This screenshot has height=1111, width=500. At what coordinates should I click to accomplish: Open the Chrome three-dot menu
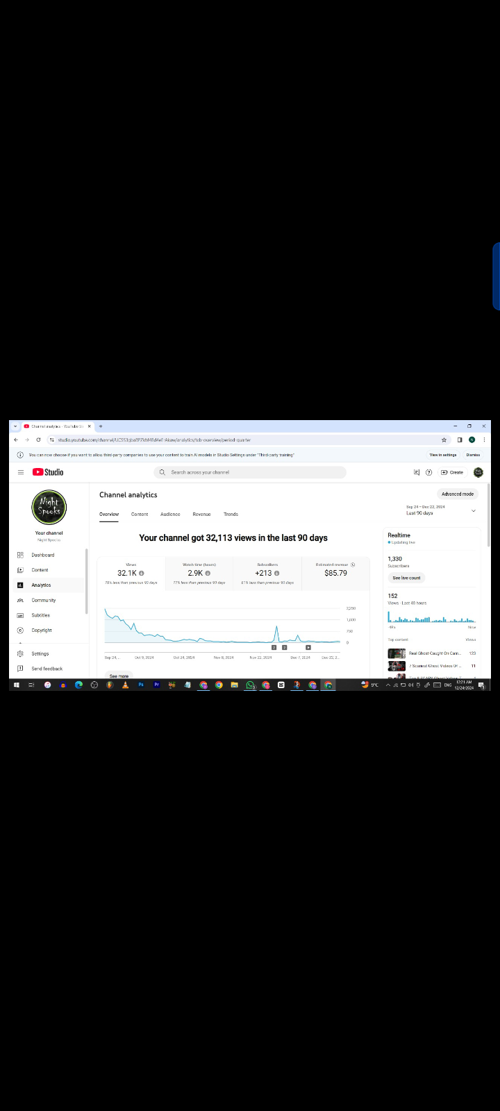[484, 440]
